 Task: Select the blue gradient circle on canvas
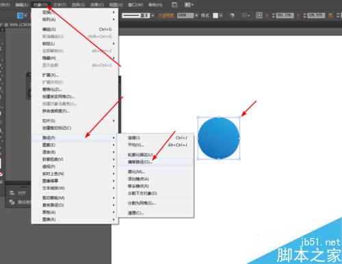click(219, 138)
